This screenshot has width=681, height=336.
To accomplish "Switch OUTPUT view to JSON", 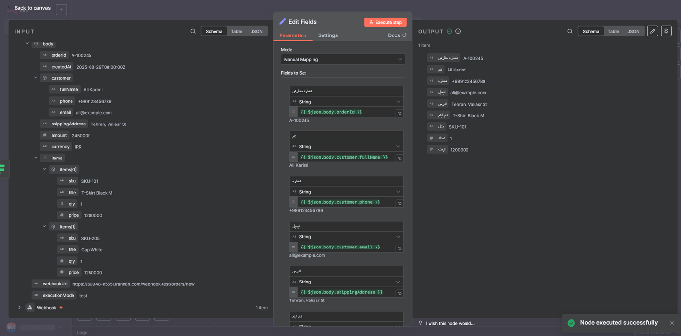I will (x=633, y=31).
